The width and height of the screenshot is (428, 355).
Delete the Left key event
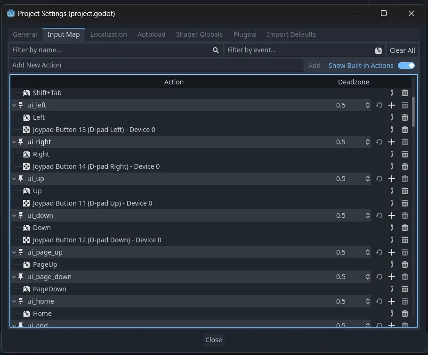tap(405, 117)
